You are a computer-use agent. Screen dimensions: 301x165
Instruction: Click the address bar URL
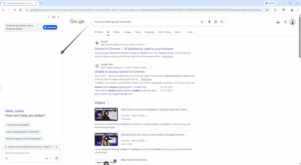pyautogui.click(x=146, y=10)
